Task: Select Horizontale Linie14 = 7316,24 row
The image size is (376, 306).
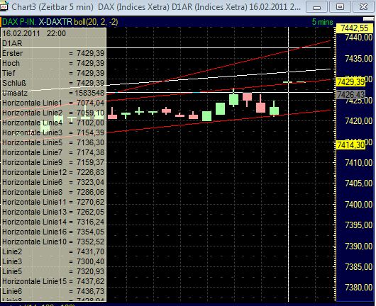Action: (x=53, y=222)
